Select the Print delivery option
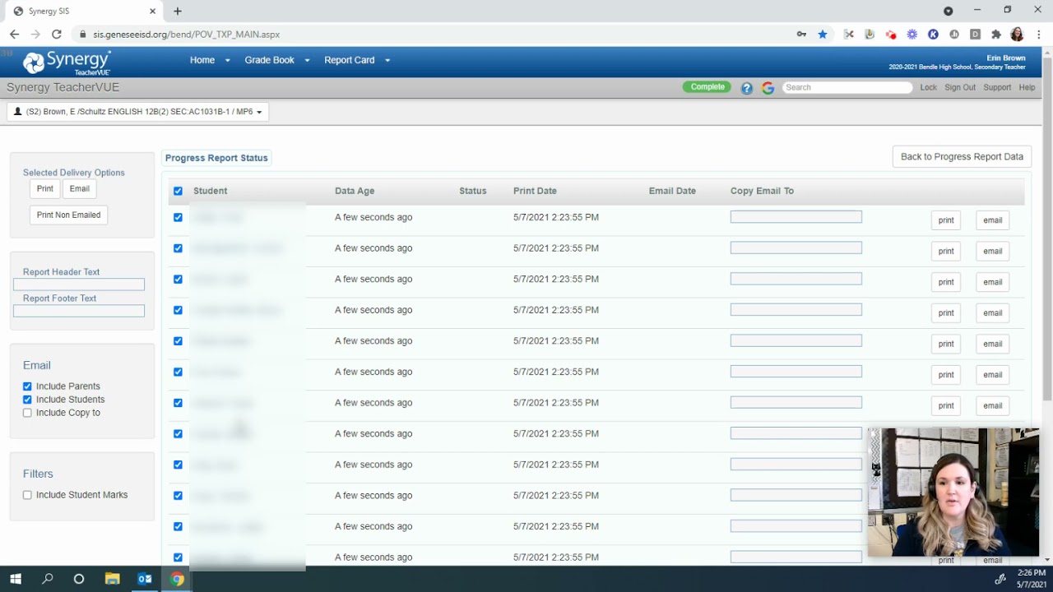The image size is (1053, 592). pos(45,189)
